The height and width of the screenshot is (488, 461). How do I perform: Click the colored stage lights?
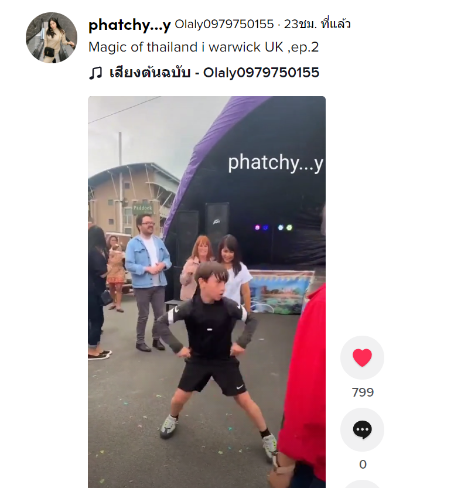tap(274, 227)
